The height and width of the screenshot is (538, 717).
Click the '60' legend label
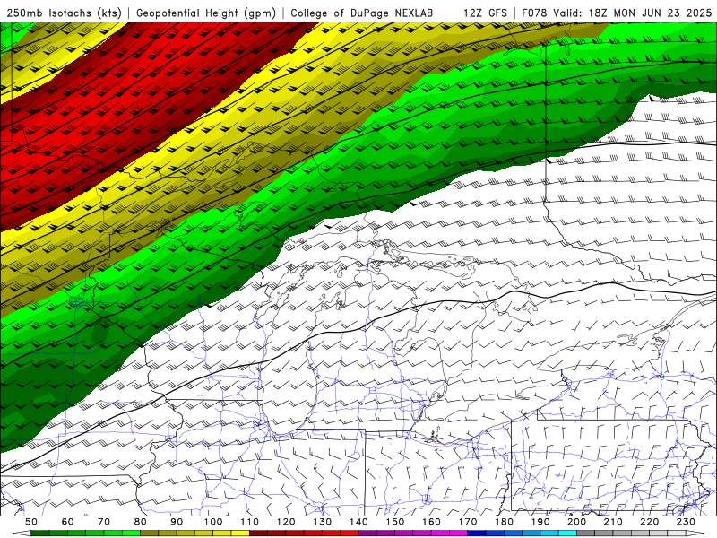point(68,522)
